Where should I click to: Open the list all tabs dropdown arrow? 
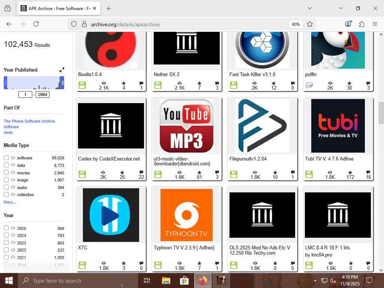309,8
